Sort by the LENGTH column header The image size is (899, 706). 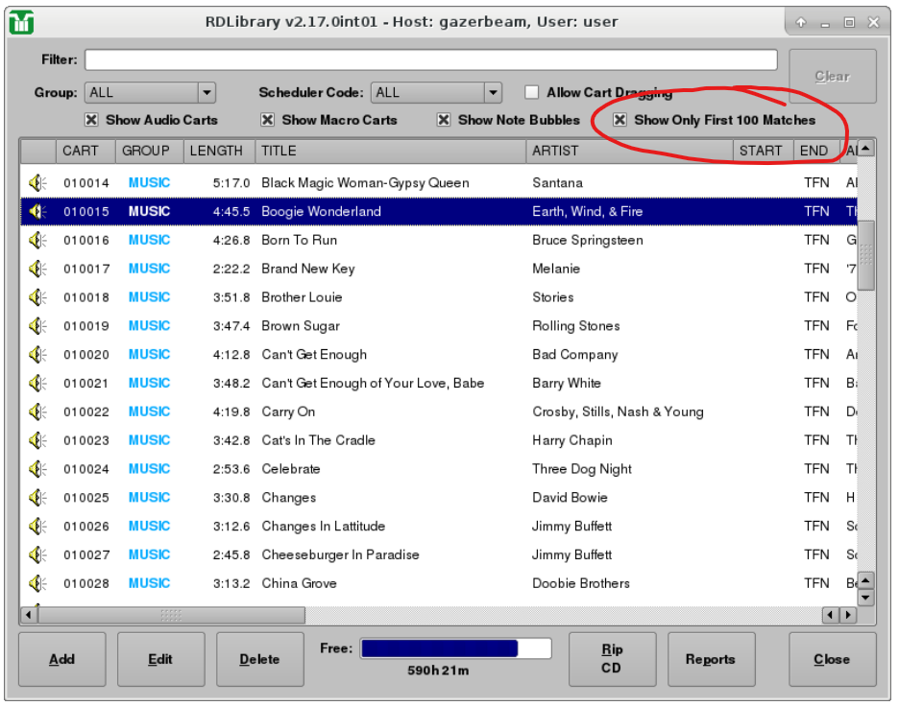click(219, 151)
